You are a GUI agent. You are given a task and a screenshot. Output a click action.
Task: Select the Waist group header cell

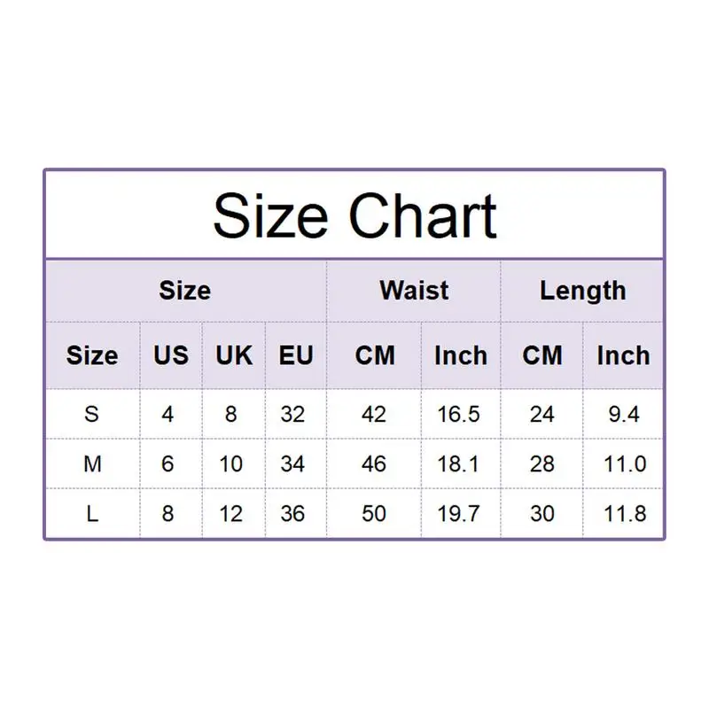click(414, 290)
